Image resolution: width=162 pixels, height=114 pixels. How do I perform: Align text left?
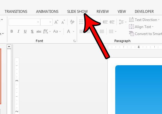[81, 31]
